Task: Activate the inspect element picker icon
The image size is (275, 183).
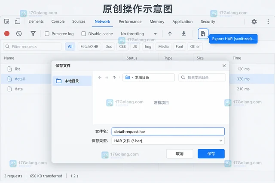Action: [7, 21]
